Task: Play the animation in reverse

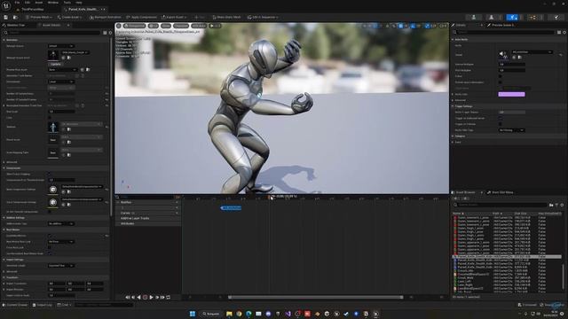Action: [138, 298]
